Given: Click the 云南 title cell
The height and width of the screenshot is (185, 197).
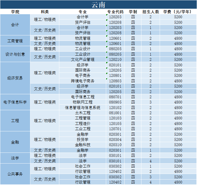Looking at the screenshot, I should click(98, 5).
